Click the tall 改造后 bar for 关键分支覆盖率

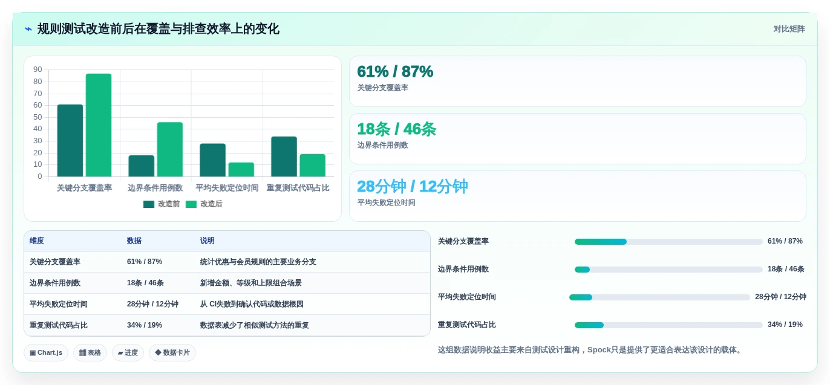[99, 125]
